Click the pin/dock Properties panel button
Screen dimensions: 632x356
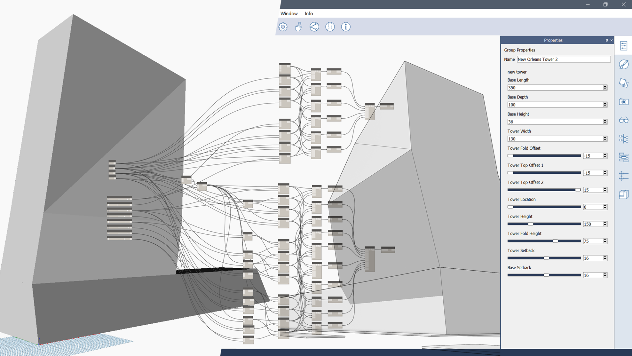tap(606, 40)
